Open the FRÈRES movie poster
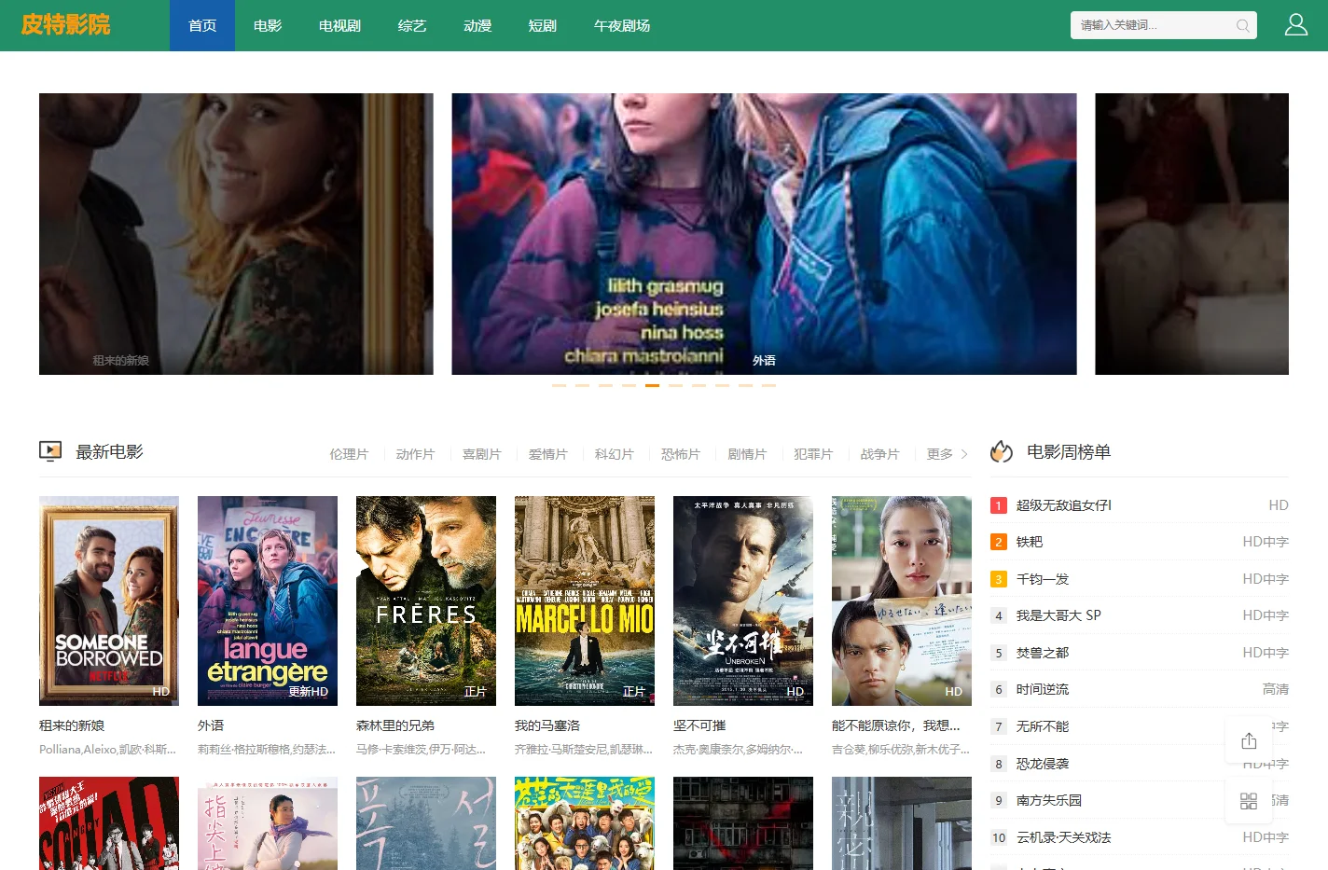The image size is (1328, 870). point(426,601)
